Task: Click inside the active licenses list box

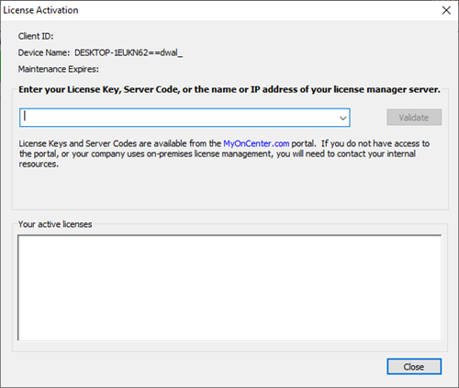Action: coord(229,288)
